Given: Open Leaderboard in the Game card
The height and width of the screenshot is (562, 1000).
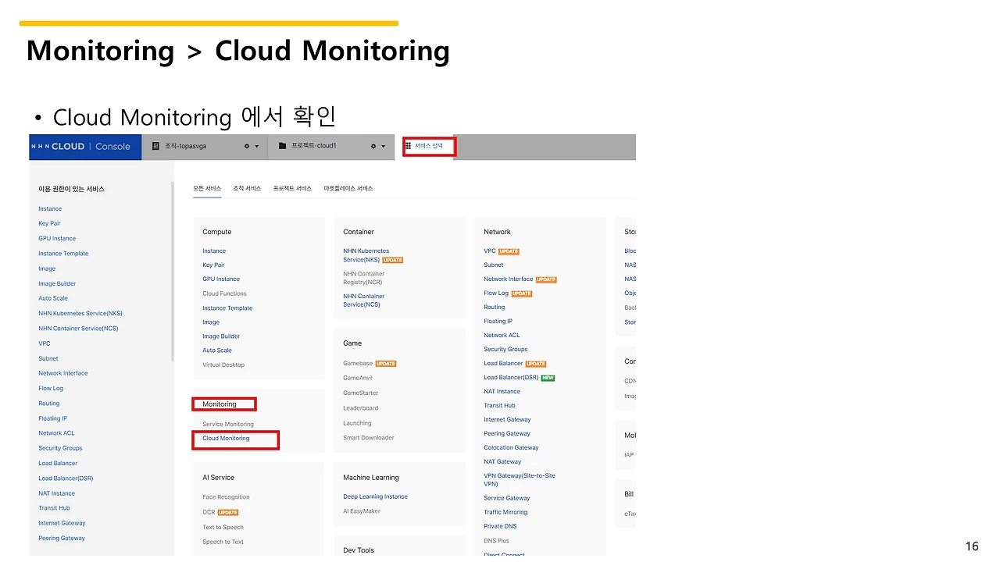Looking at the screenshot, I should pos(360,408).
